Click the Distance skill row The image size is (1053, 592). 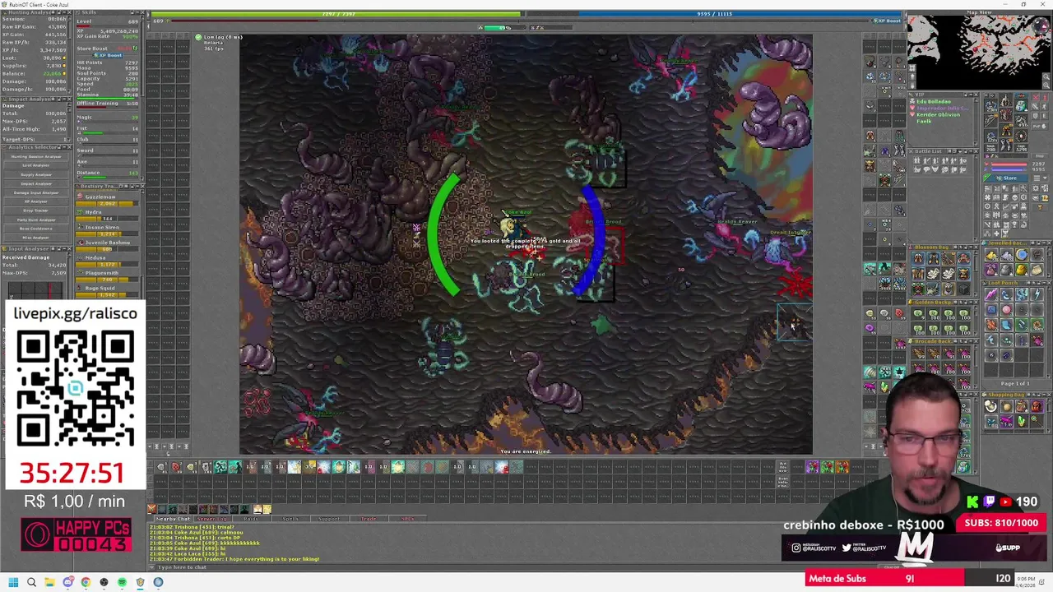[x=107, y=174]
